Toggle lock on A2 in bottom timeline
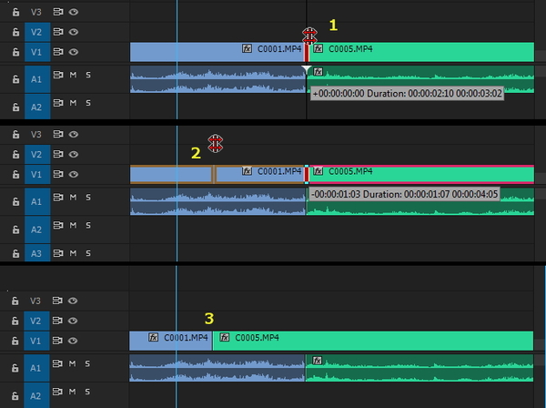The height and width of the screenshot is (408, 546). 15,396
